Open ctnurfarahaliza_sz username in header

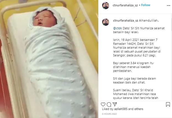(x=125, y=5)
